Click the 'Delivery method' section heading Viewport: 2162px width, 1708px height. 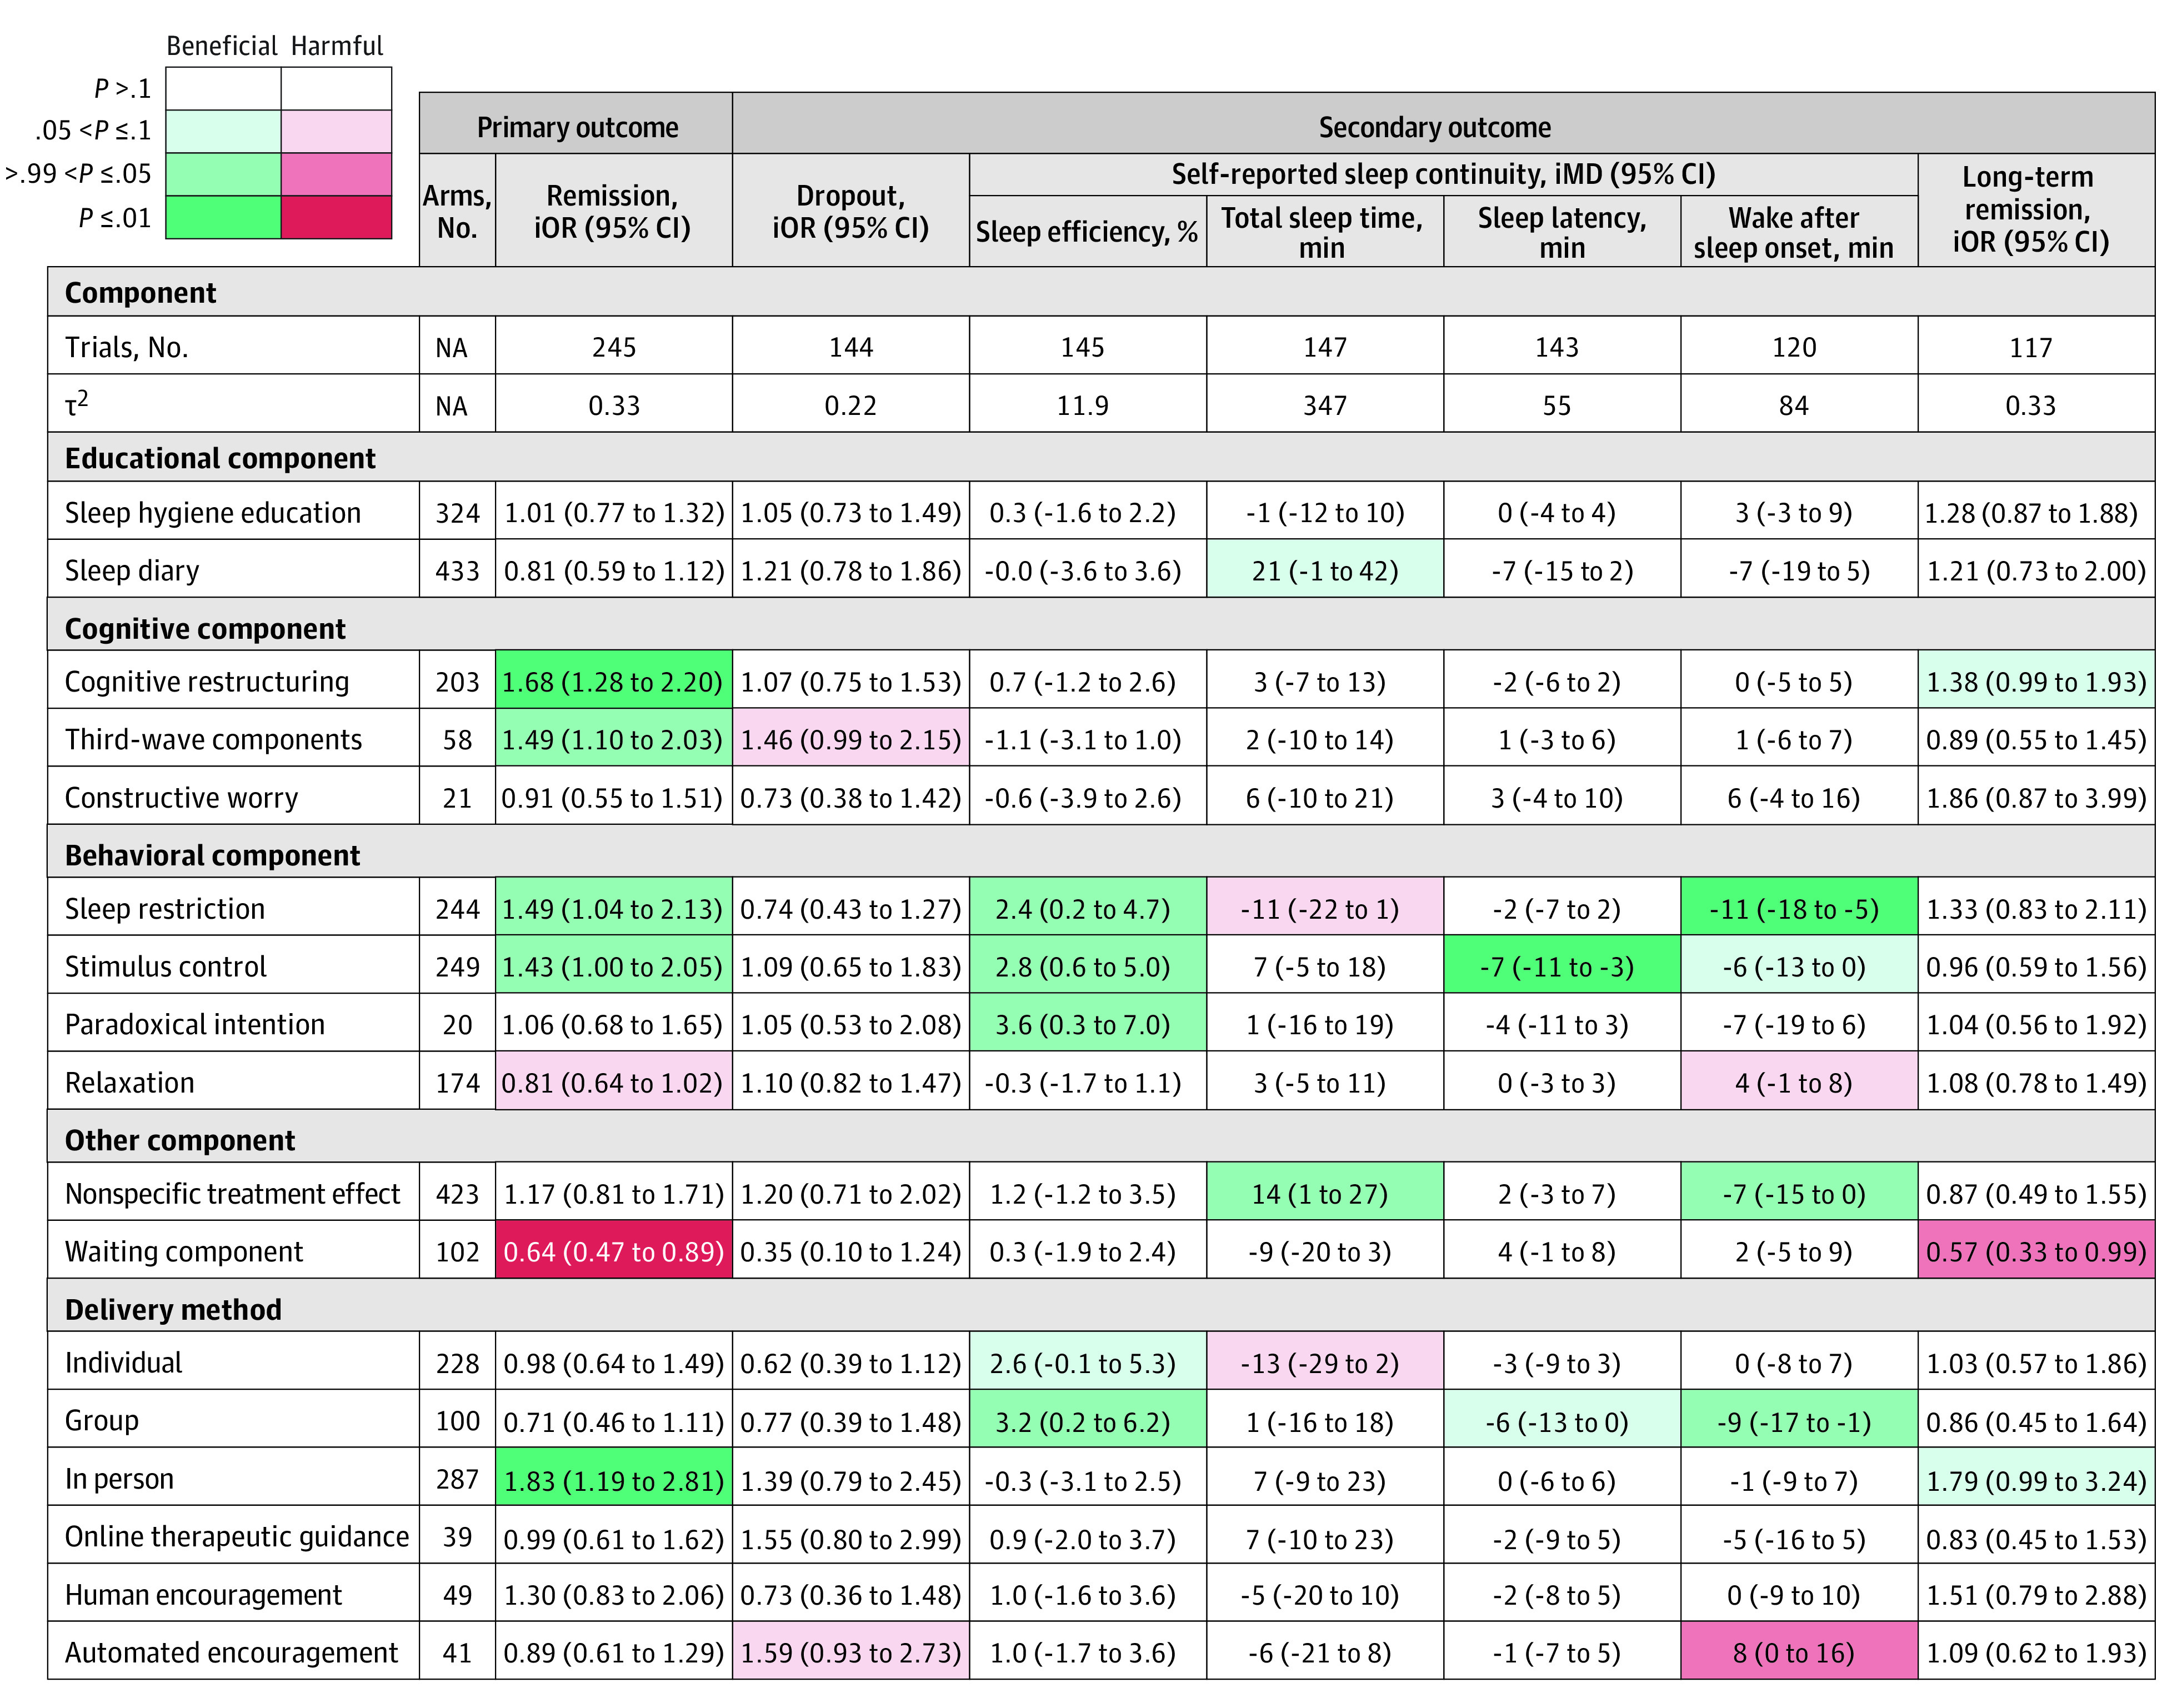click(173, 1309)
